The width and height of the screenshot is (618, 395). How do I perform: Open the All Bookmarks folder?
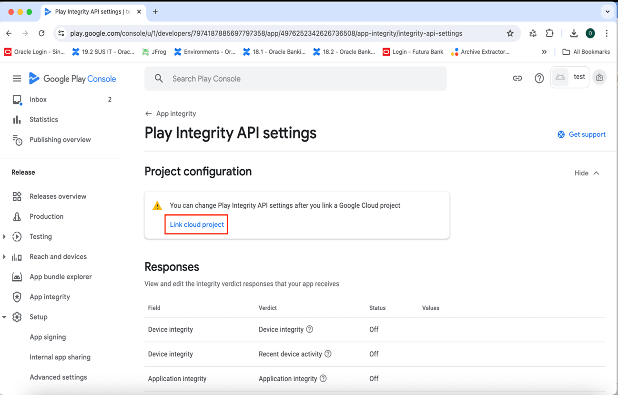586,51
